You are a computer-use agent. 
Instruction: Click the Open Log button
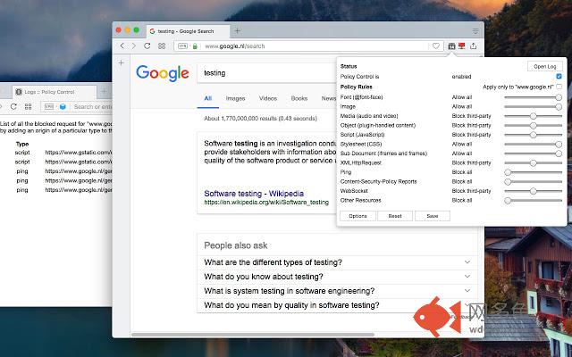(543, 67)
